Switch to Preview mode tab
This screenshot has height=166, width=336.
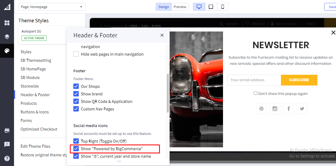click(x=180, y=7)
